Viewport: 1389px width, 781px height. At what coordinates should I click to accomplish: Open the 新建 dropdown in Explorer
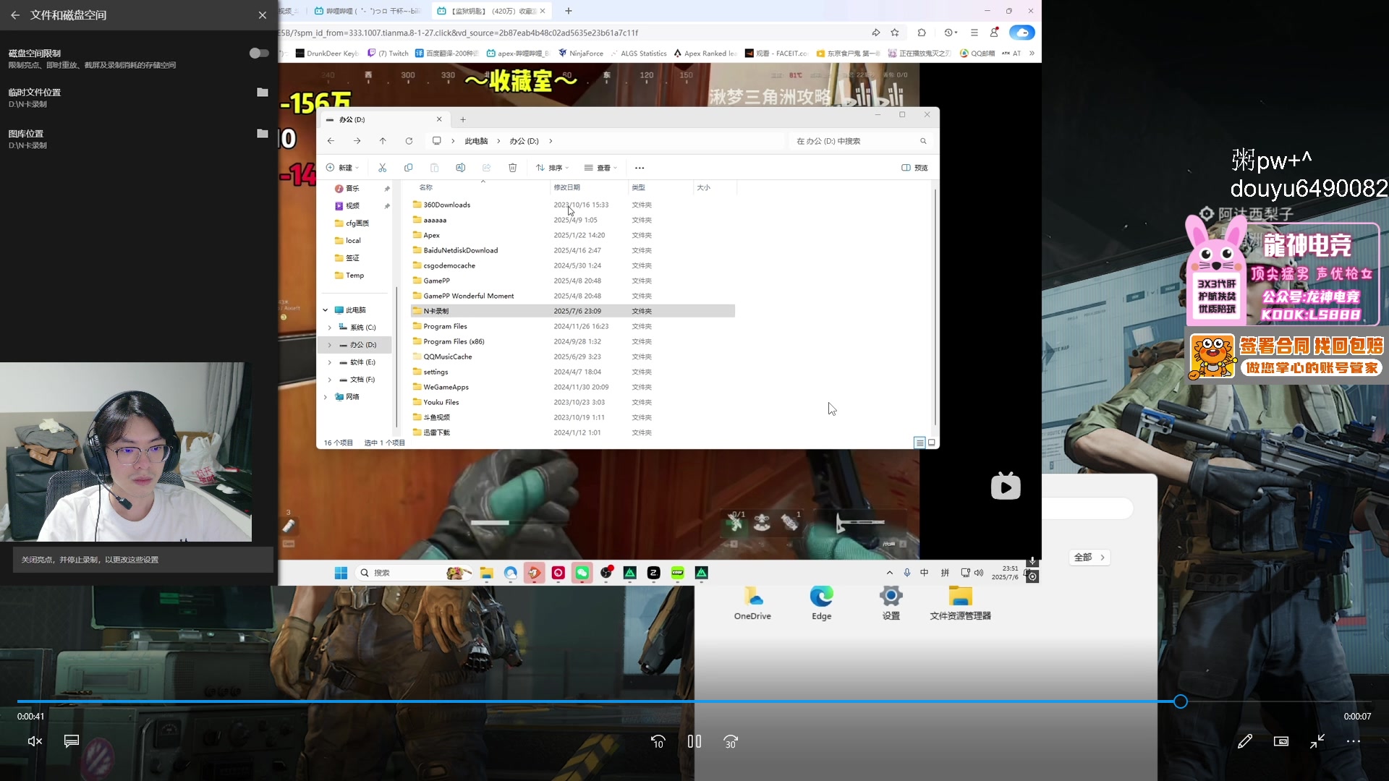tap(342, 168)
